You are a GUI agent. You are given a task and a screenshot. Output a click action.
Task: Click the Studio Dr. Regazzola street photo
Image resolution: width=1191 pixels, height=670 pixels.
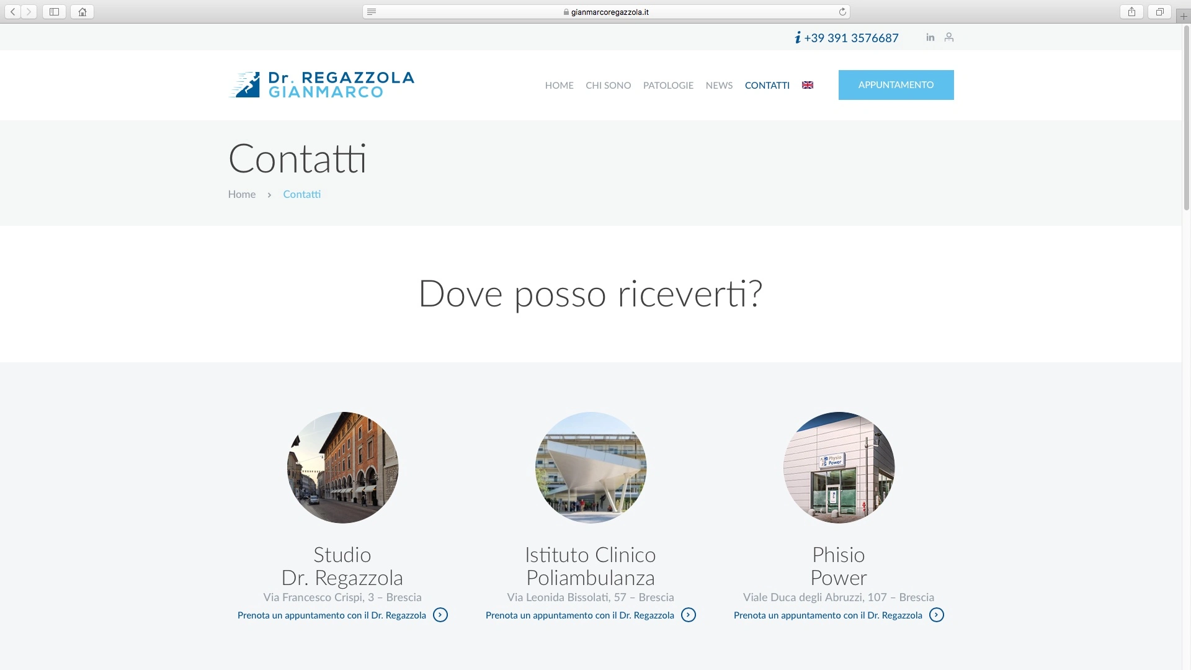342,467
